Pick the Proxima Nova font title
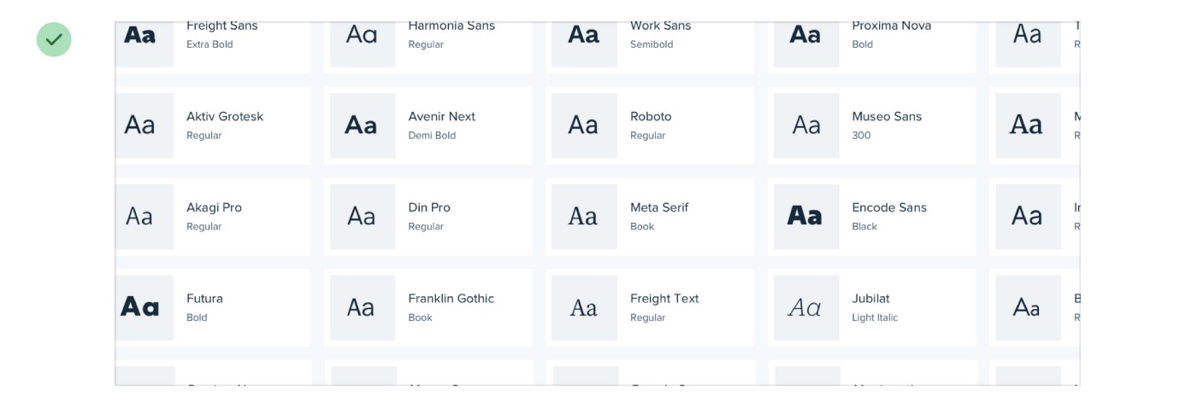Viewport: 1197px width, 402px height. [x=891, y=26]
